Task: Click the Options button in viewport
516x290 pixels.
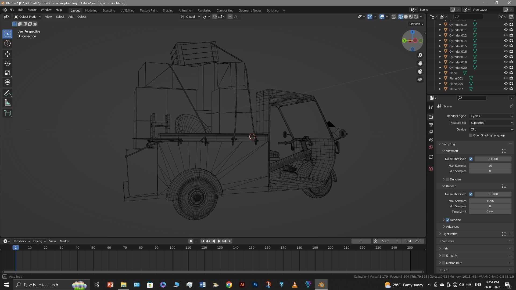Action: click(416, 24)
